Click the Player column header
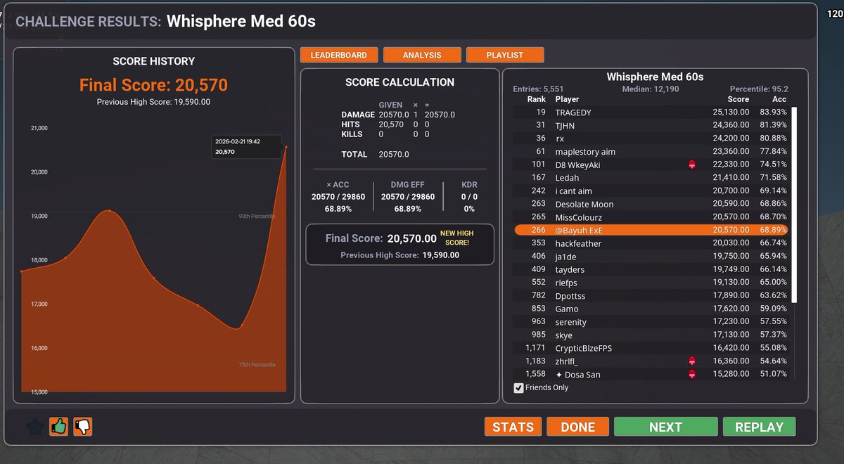This screenshot has height=464, width=844. pyautogui.click(x=568, y=99)
